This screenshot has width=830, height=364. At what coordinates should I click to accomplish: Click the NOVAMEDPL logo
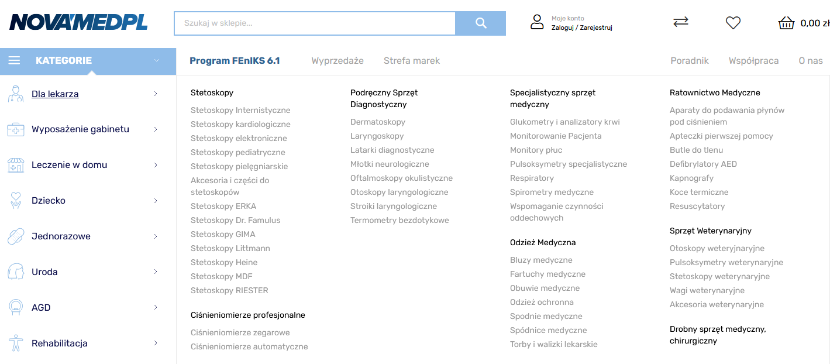click(78, 23)
